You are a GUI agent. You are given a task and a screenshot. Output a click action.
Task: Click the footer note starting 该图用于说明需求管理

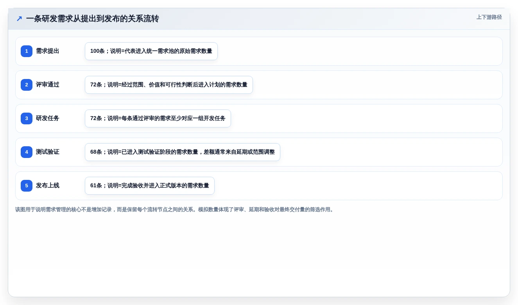point(175,210)
